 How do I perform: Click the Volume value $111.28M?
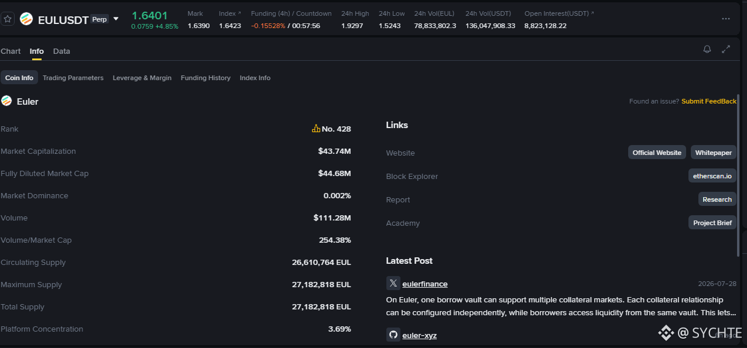332,218
